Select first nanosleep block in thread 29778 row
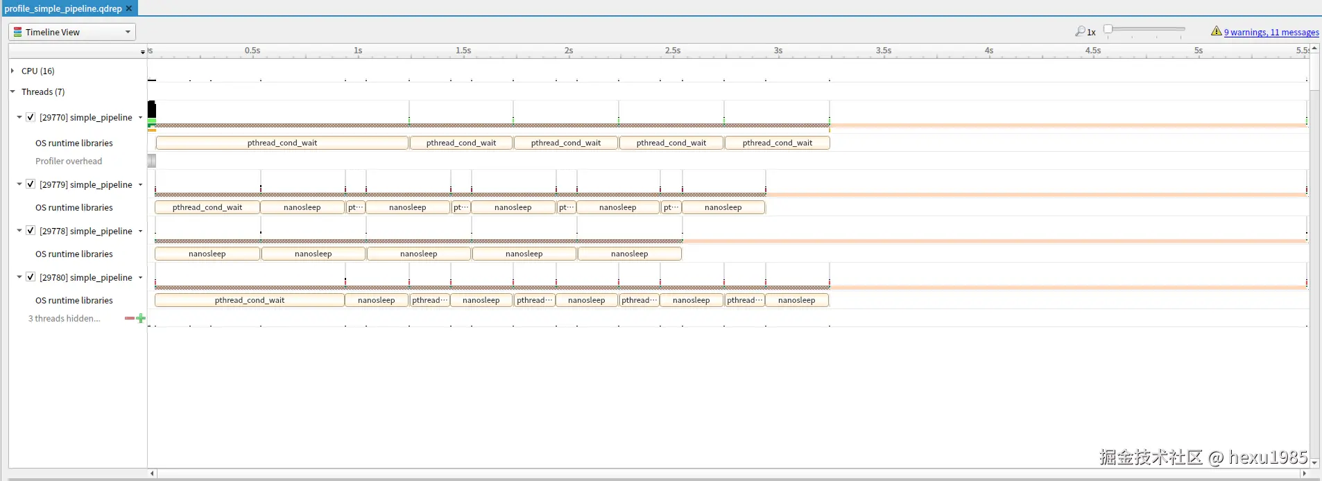 [207, 254]
